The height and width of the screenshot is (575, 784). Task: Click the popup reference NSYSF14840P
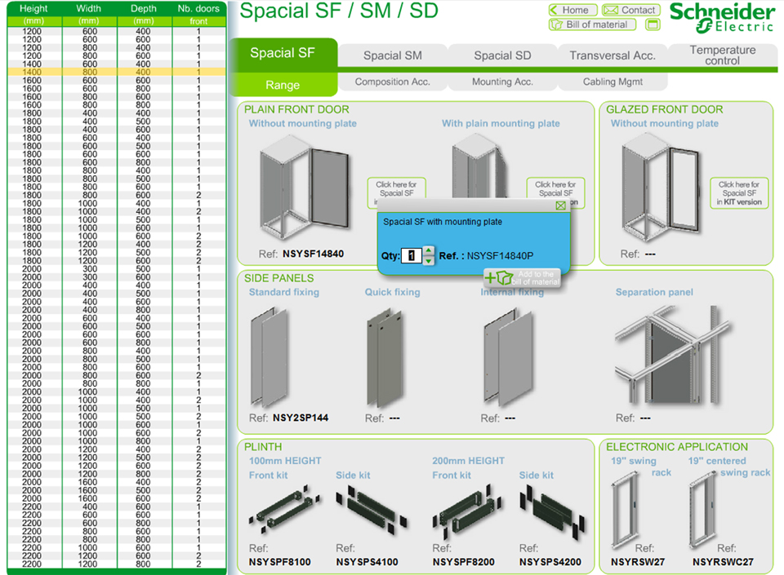(500, 256)
